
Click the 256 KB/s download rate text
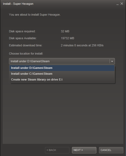point(97,45)
